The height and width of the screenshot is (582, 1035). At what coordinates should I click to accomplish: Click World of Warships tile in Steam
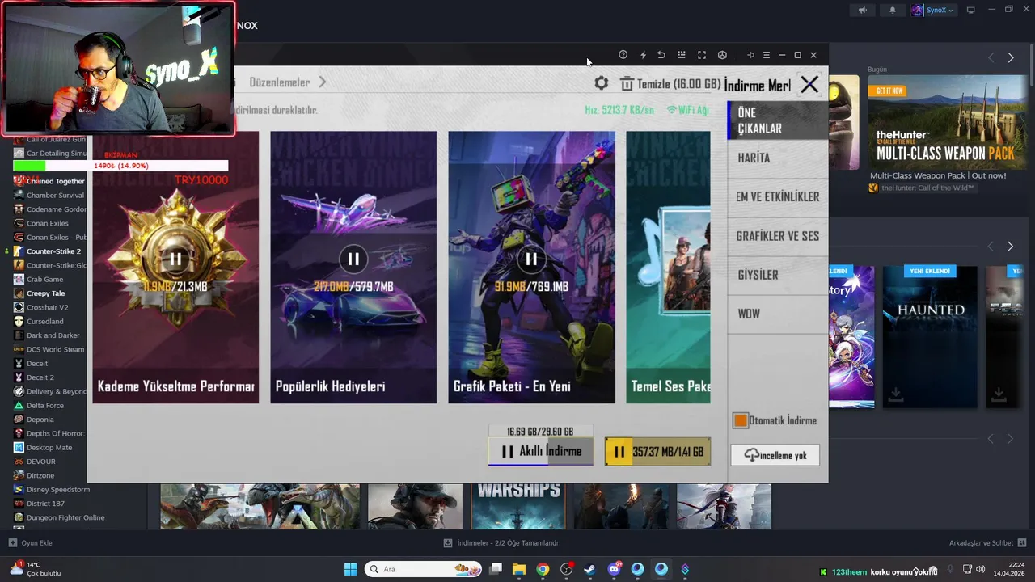[x=518, y=507]
